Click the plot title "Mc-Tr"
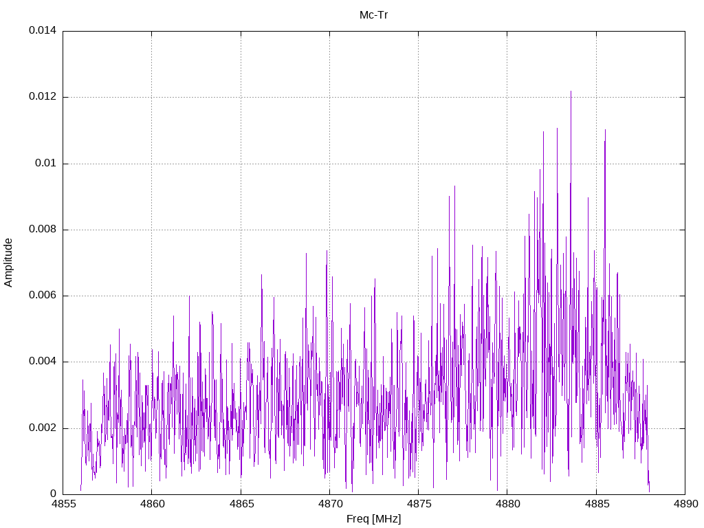 tap(373, 15)
